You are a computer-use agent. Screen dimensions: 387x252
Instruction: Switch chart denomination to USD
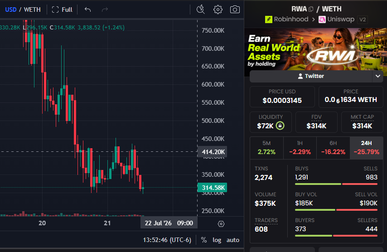(11, 10)
